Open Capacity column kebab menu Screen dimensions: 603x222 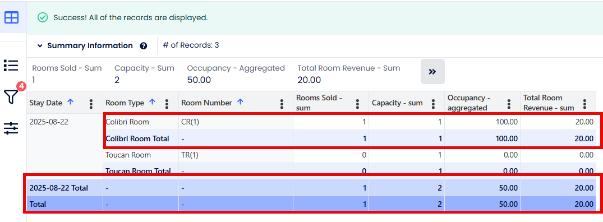[x=434, y=104]
